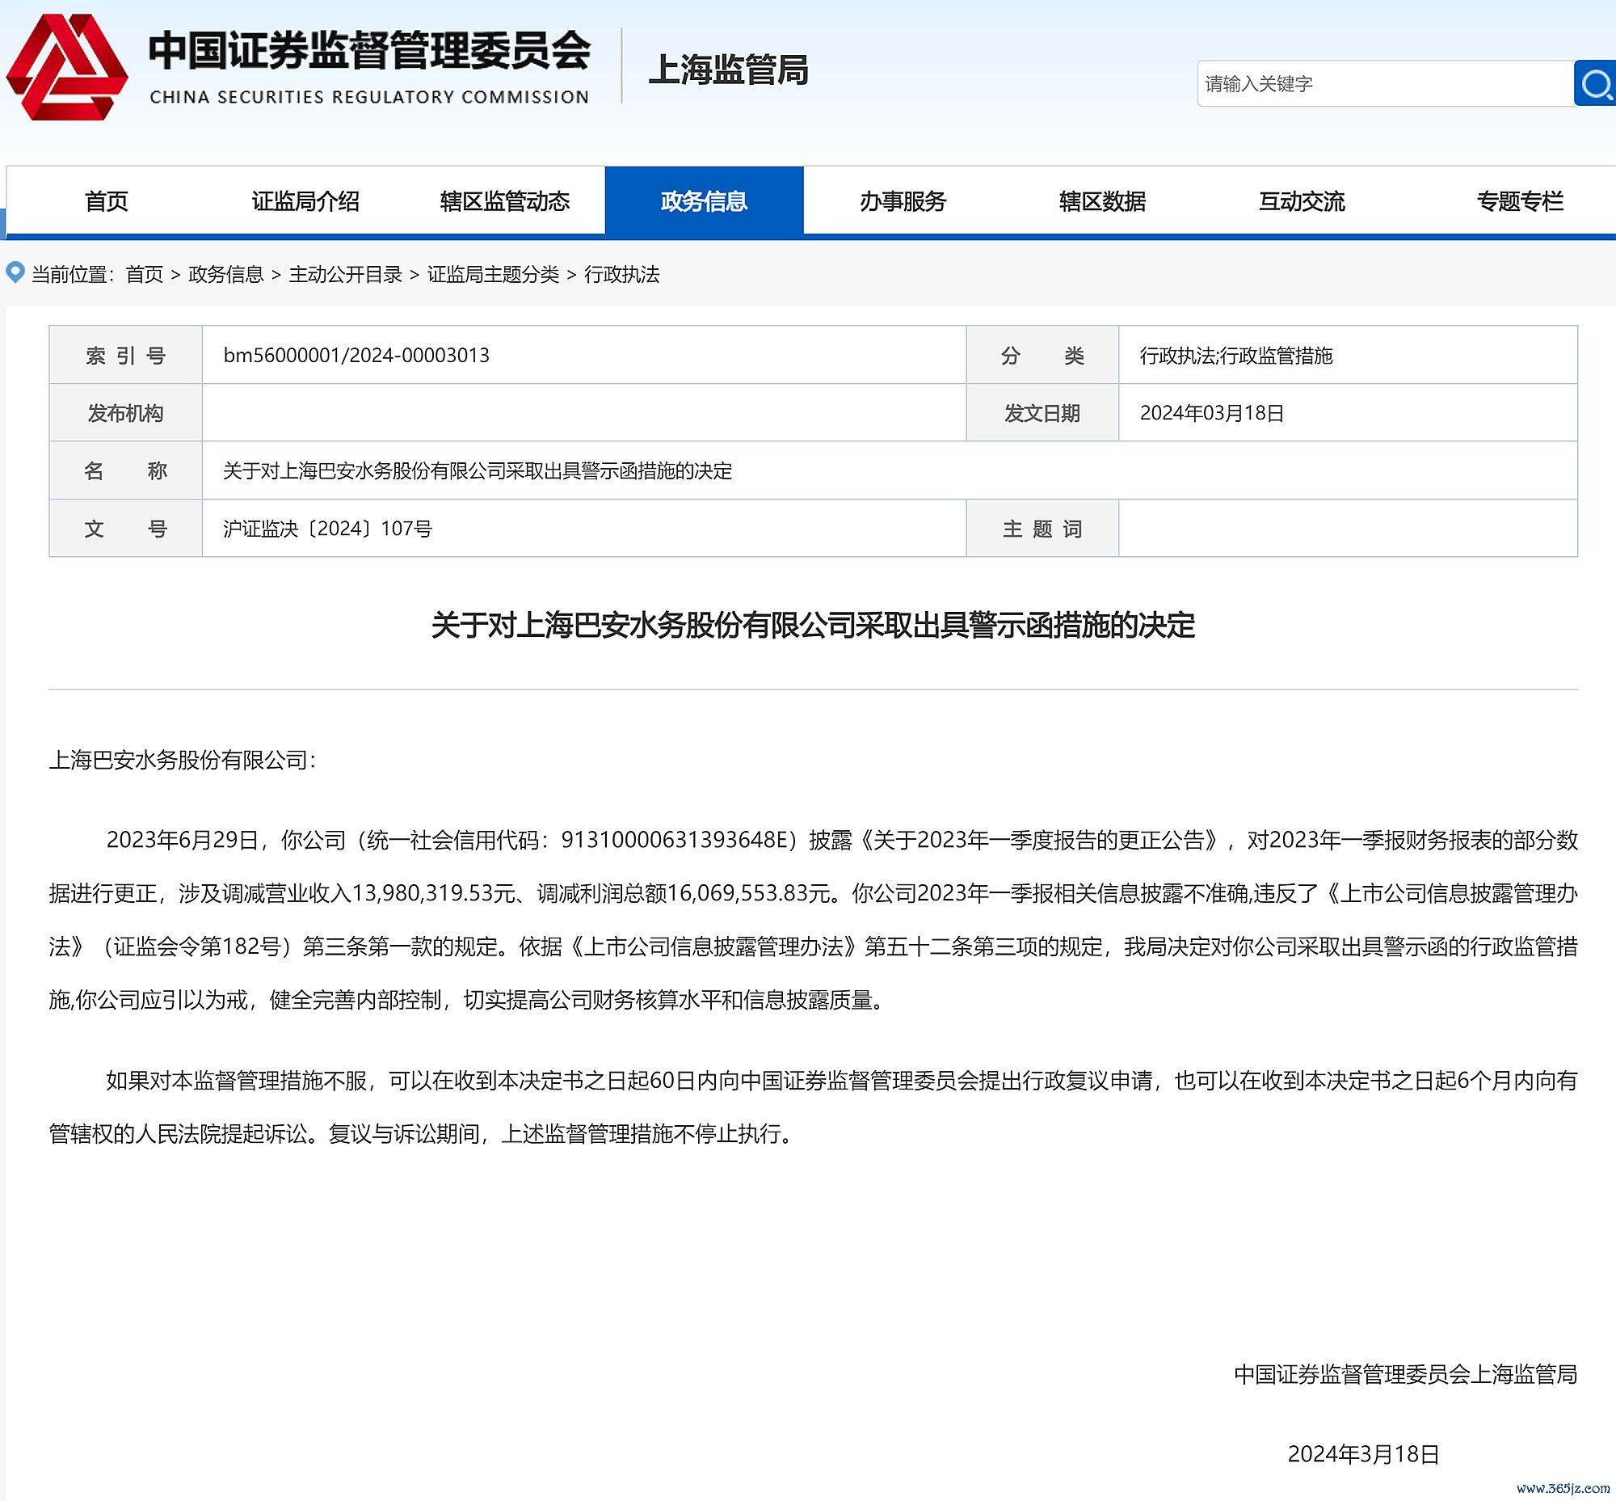The width and height of the screenshot is (1616, 1501).
Task: Click the 中国证券监督管理委员会 header title
Action: tap(369, 50)
